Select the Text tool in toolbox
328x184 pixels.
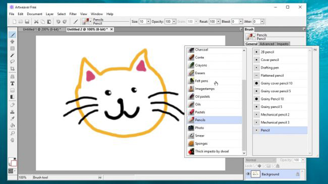click(x=12, y=83)
